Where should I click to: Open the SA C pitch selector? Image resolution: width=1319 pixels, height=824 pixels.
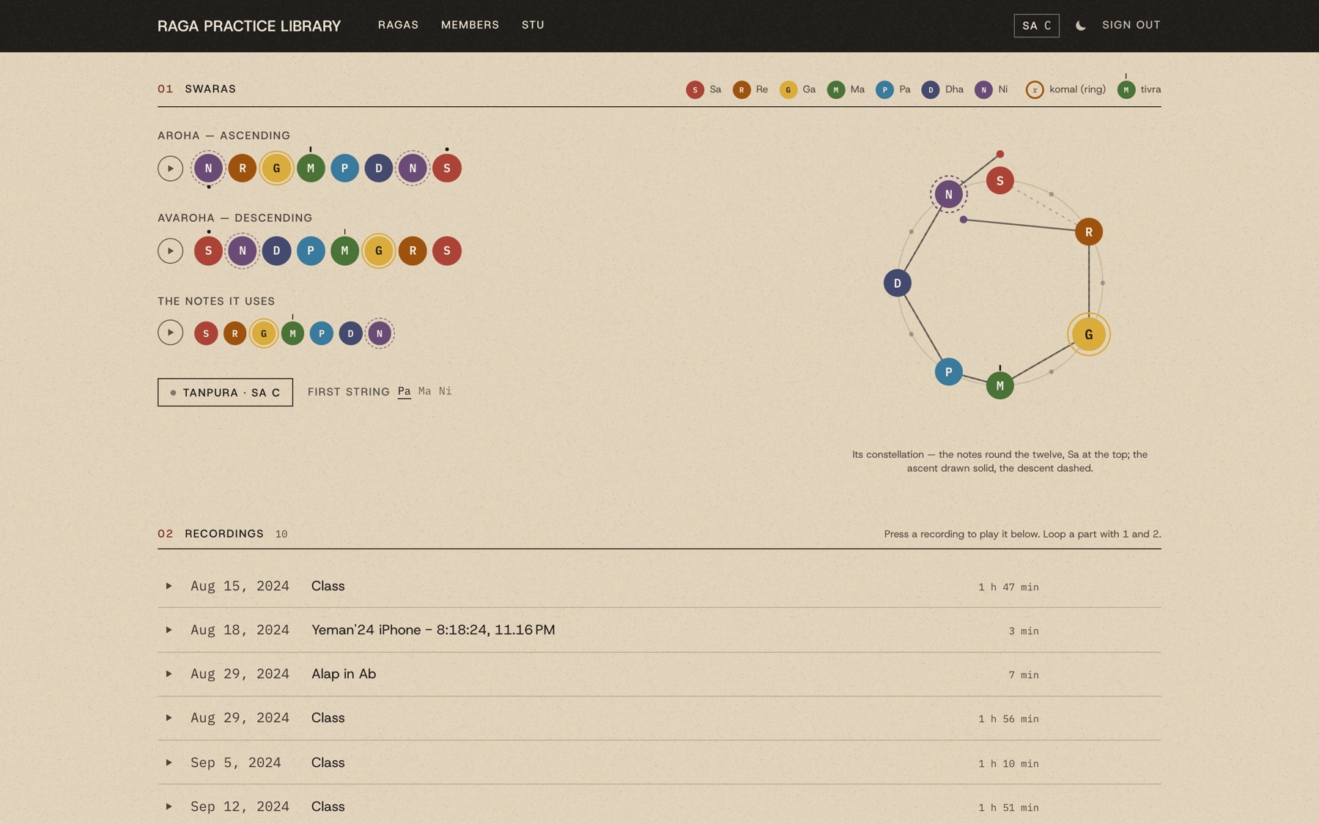[x=1036, y=26]
